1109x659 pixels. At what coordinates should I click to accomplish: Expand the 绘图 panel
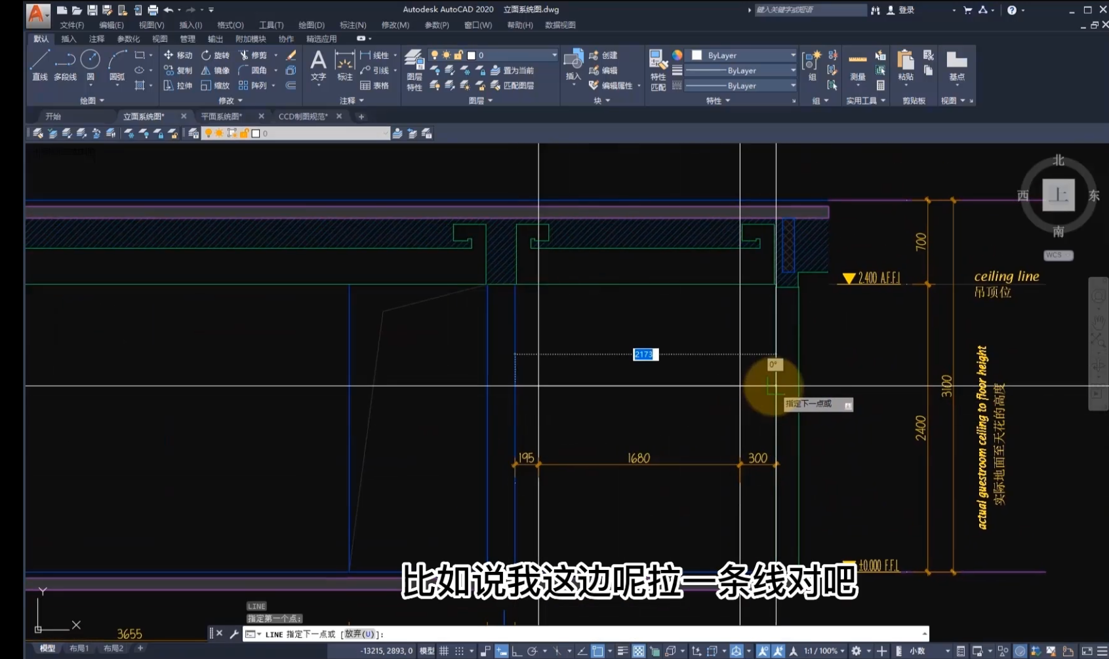(92, 100)
